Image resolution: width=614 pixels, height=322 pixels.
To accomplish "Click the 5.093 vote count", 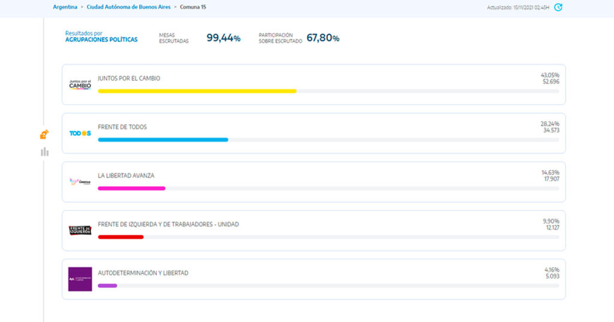I will (552, 277).
